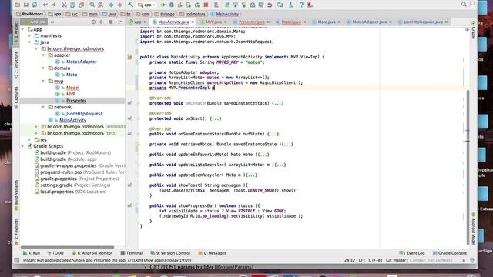This screenshot has width=493, height=277.
Task: Click the Navigate Back arrow
Action: (x=111, y=5)
